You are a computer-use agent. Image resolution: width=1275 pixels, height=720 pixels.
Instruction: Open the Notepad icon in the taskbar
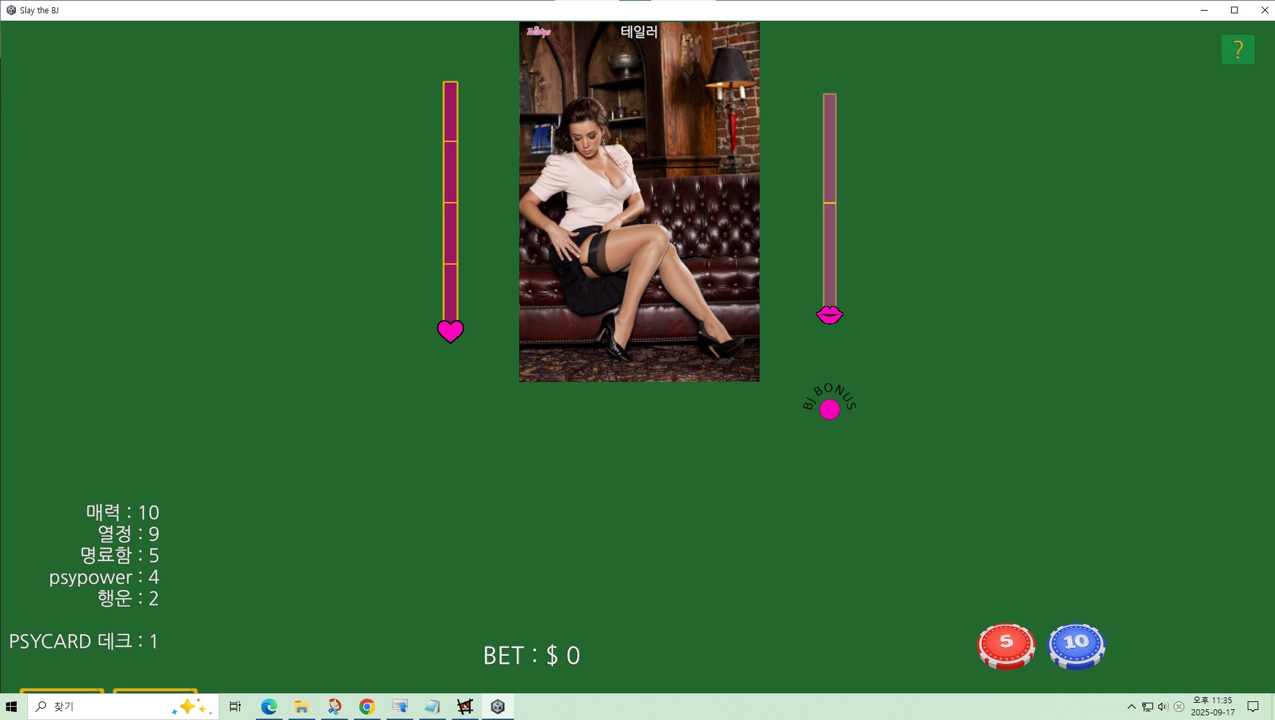coord(433,707)
